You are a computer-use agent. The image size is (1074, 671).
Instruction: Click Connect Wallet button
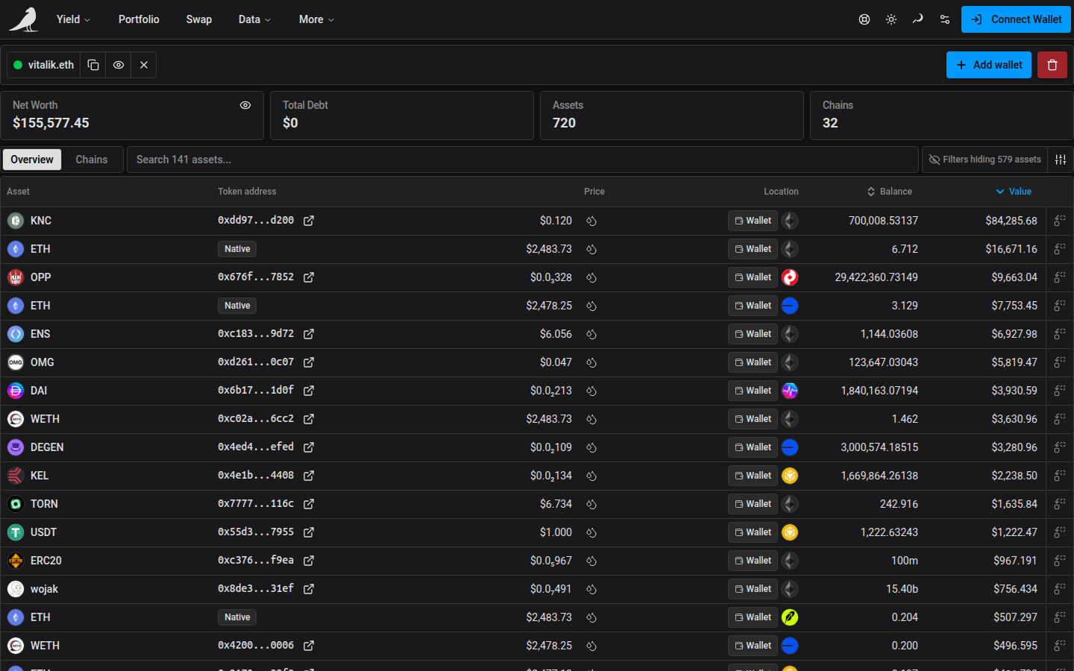1016,19
